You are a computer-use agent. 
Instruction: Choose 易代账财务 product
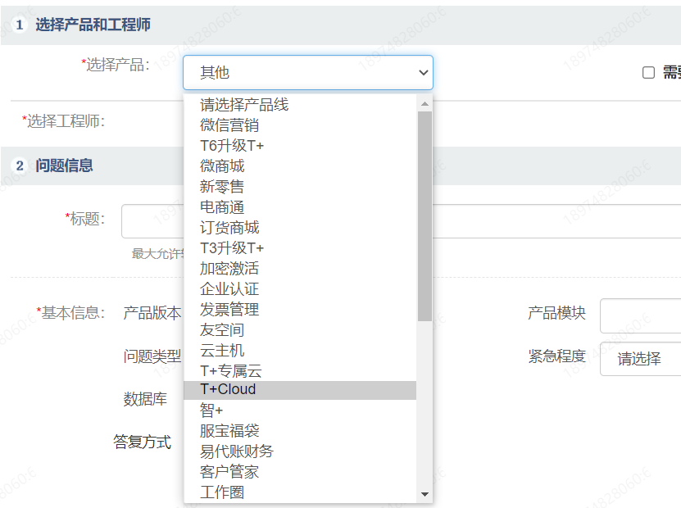pos(300,451)
